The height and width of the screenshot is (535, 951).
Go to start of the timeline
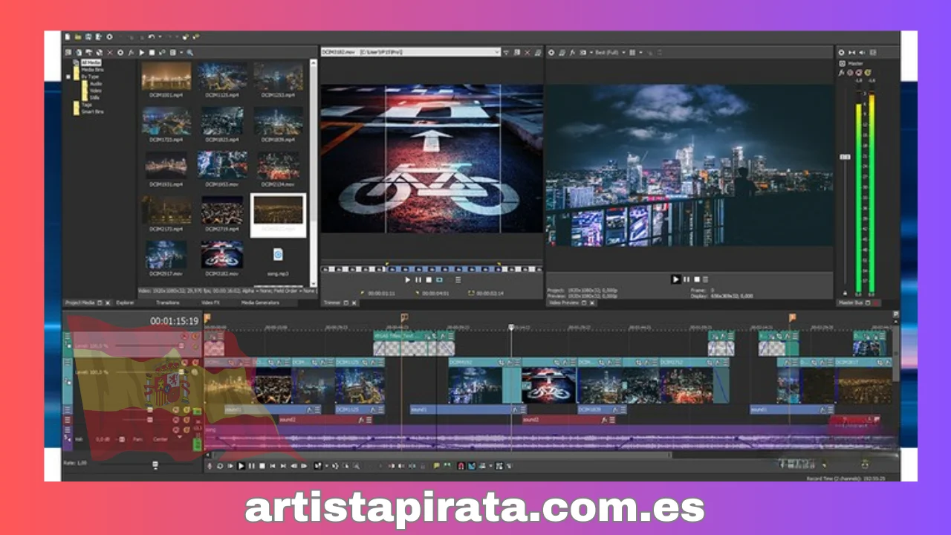[x=273, y=466]
